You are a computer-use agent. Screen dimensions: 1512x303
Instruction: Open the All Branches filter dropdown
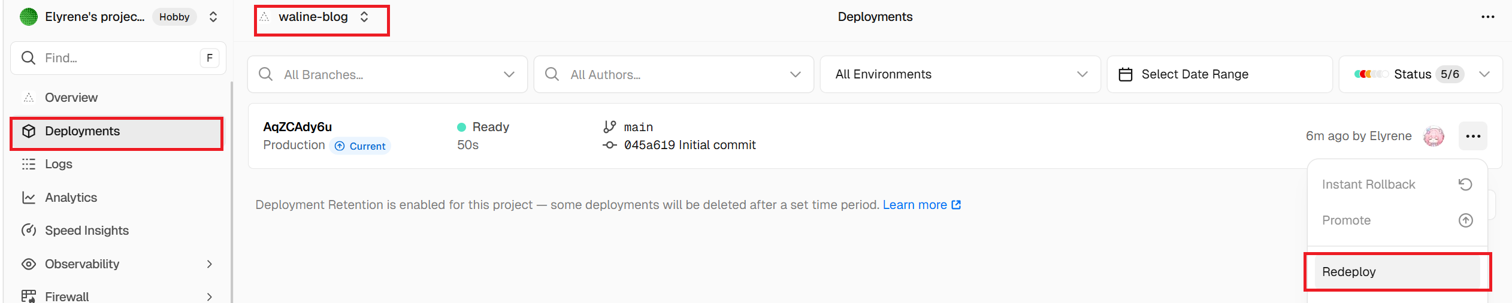click(388, 74)
